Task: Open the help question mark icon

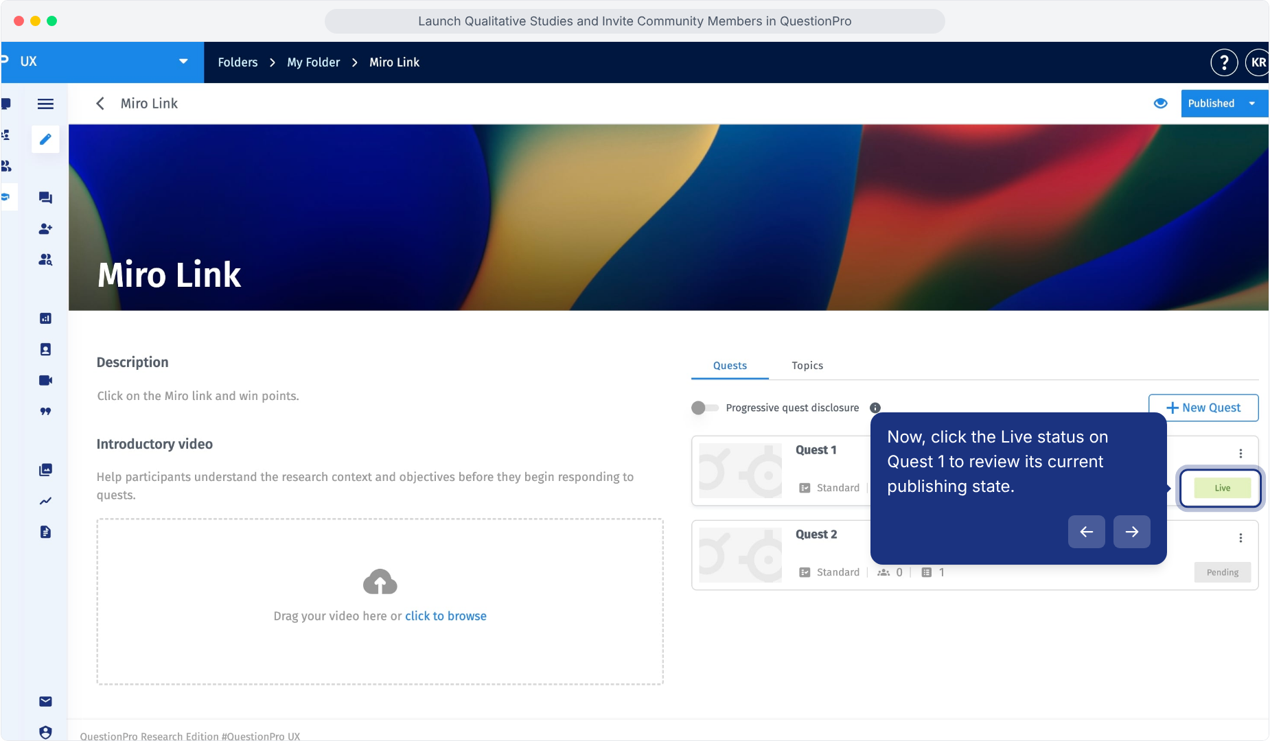Action: tap(1224, 62)
